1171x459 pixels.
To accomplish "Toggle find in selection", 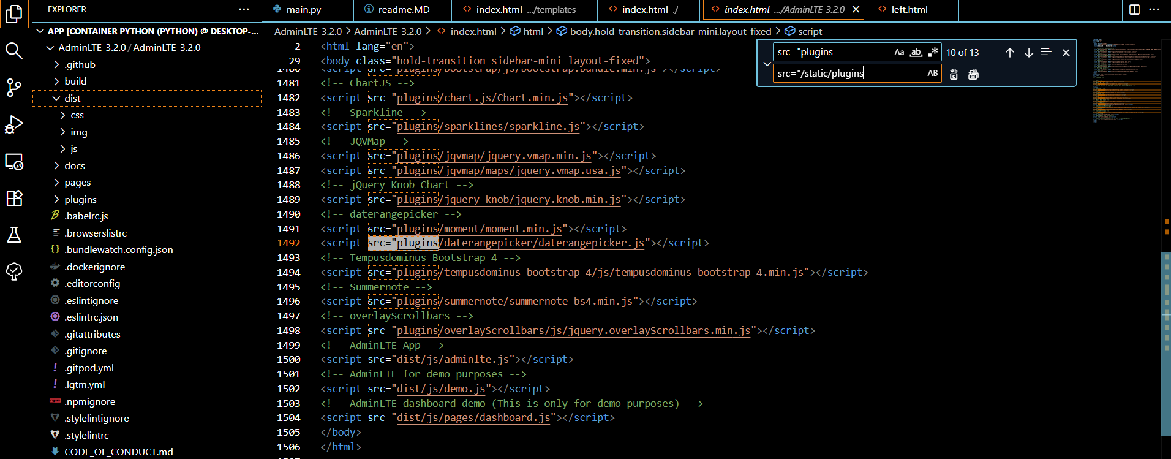I will point(1046,53).
